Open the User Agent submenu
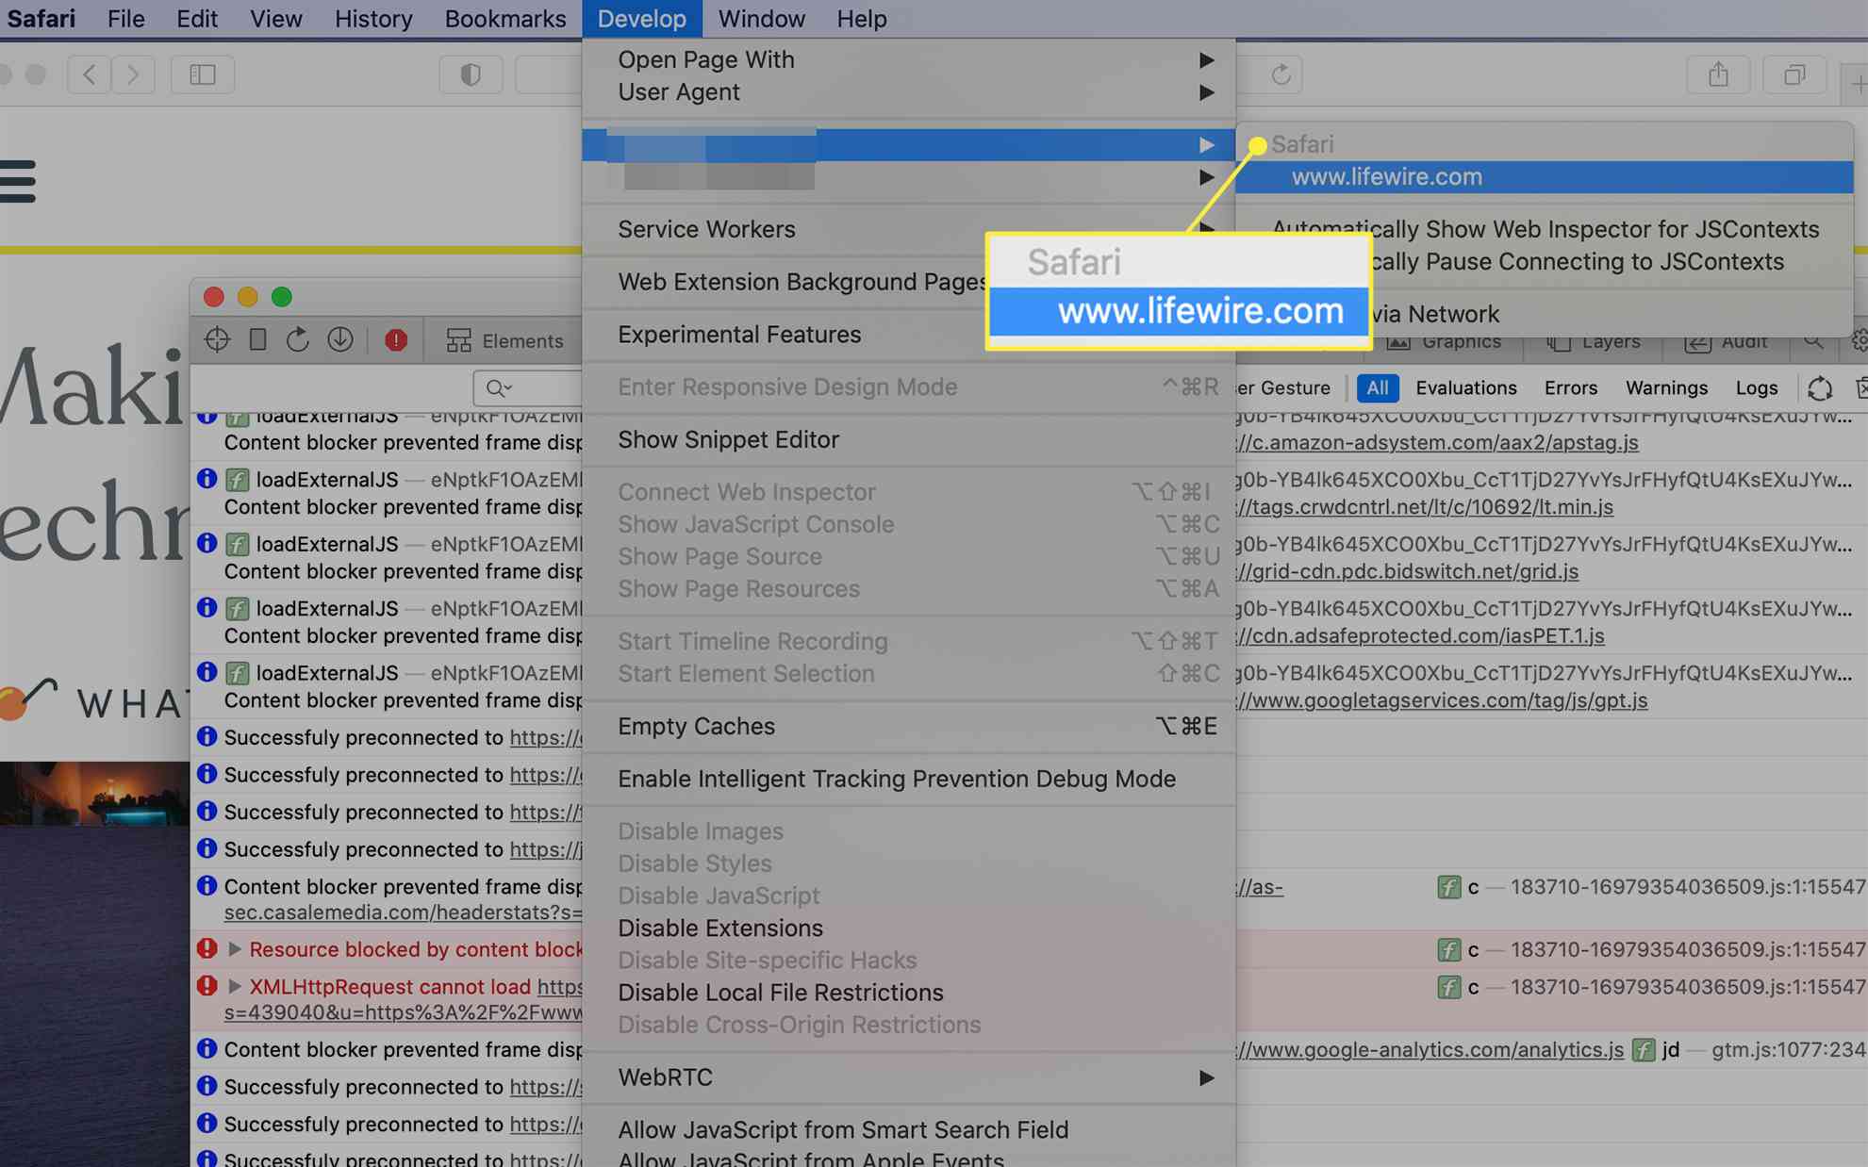This screenshot has width=1868, height=1167. pyautogui.click(x=908, y=91)
